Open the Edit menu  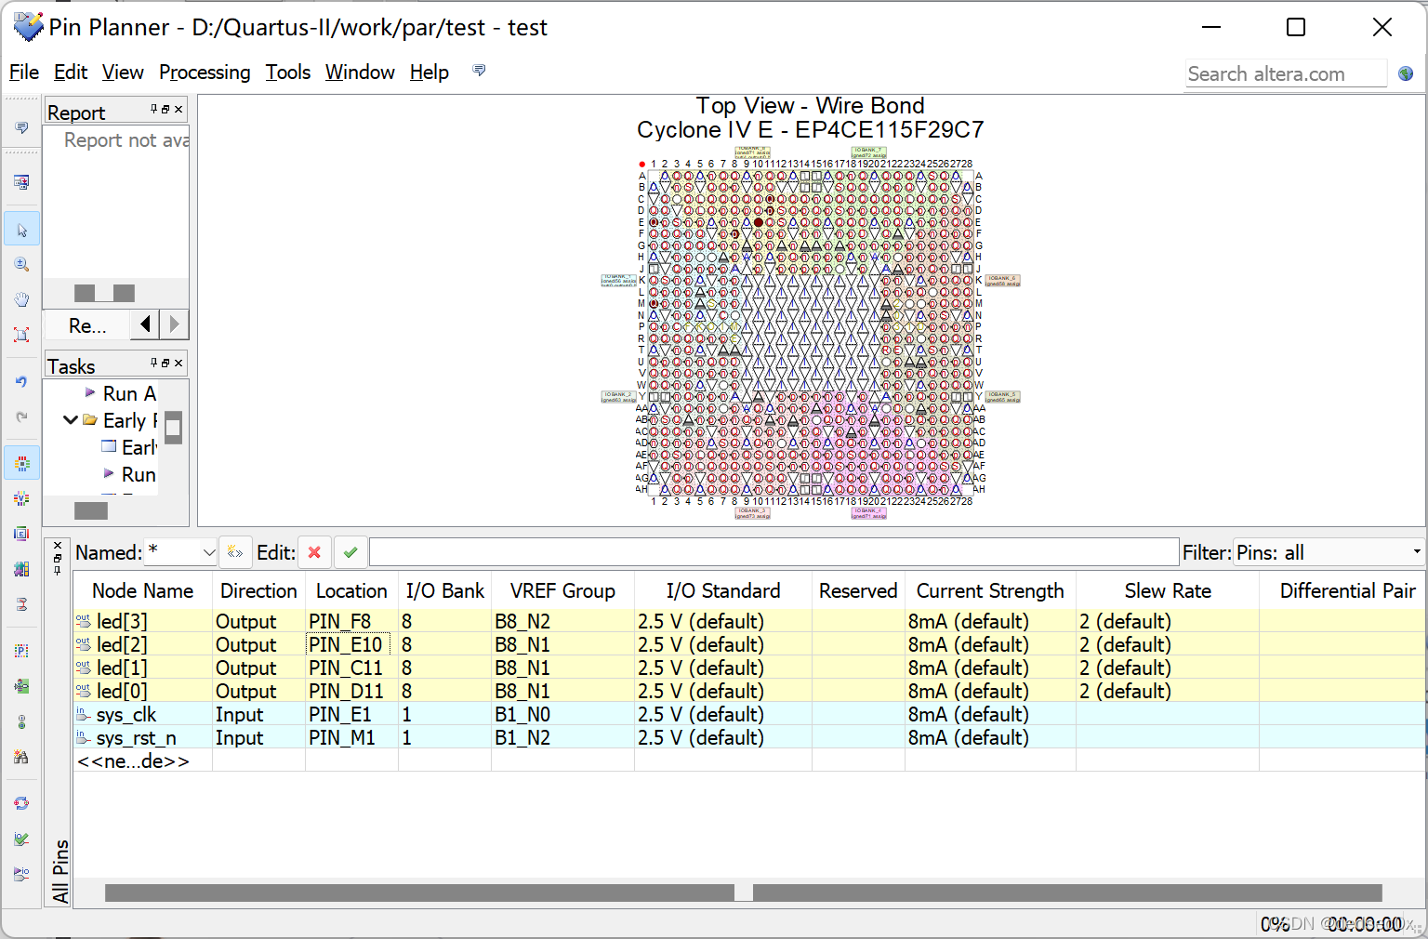click(x=71, y=73)
